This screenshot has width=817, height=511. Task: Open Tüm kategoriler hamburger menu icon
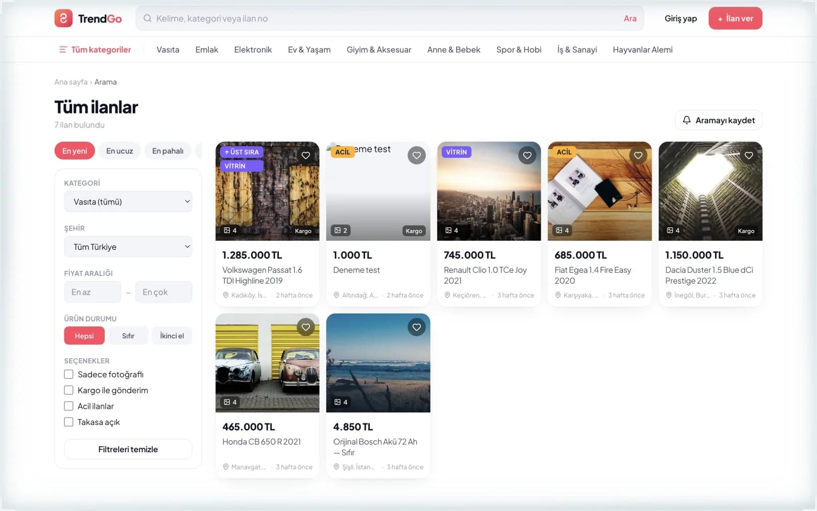63,50
